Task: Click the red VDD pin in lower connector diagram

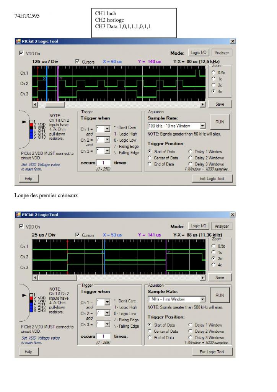Action: click(x=31, y=298)
